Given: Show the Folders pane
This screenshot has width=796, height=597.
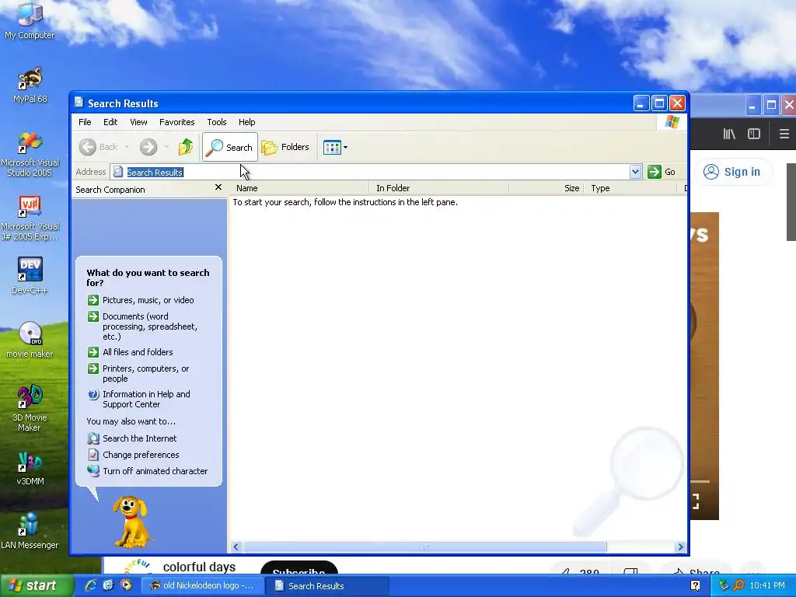Looking at the screenshot, I should (285, 147).
